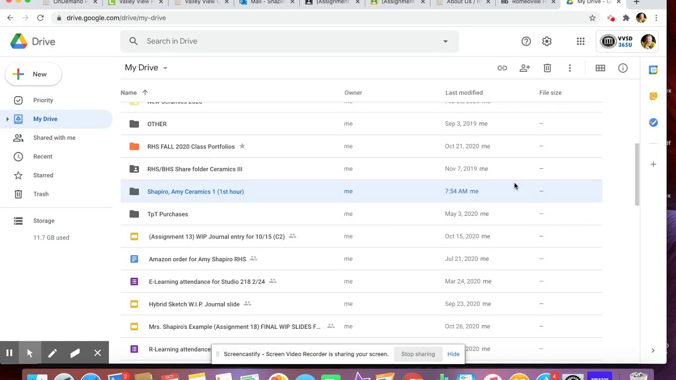Open Drive settings gear
676x380 pixels.
tap(547, 41)
